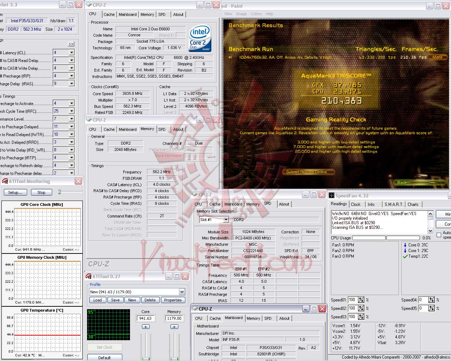Open the Help menu in Paint
Screen dimensions: 451x361
tap(270, 14)
